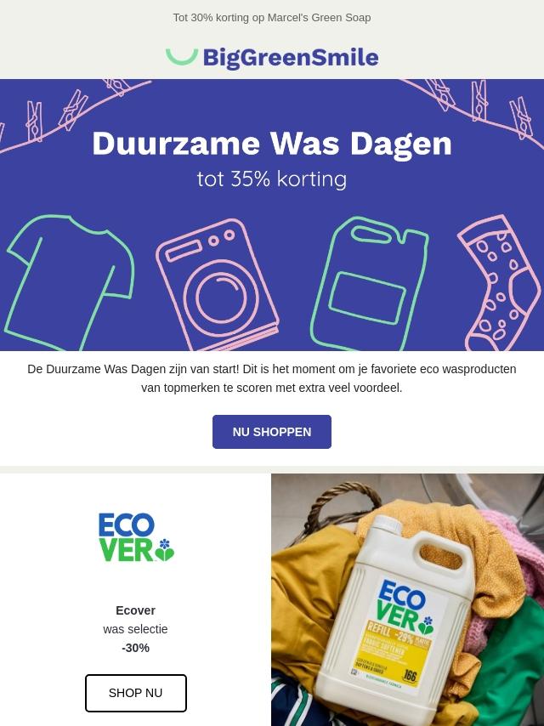Screen dimensions: 544x726
Task: Click the polka dot sock illustration
Action: [499, 282]
